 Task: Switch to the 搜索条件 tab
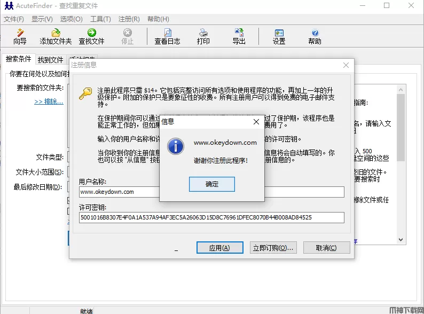pos(19,59)
